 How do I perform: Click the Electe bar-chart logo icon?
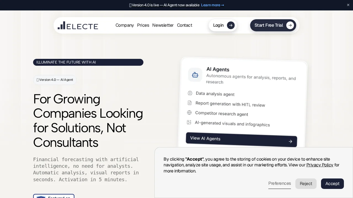pyautogui.click(x=61, y=25)
